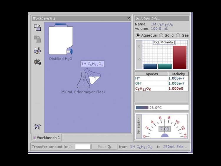
Task: Select the Aqueous radio button
Action: 138,35
